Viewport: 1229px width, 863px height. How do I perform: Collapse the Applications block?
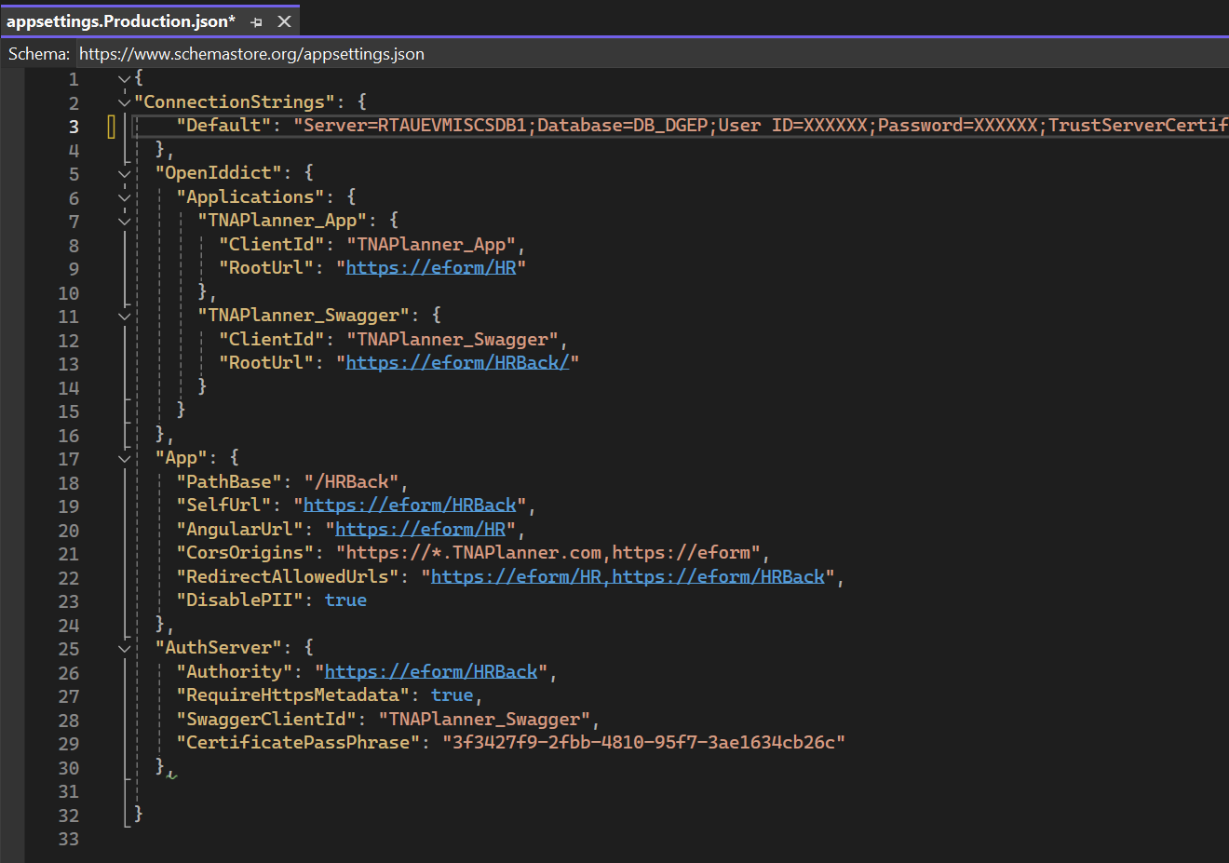click(125, 197)
